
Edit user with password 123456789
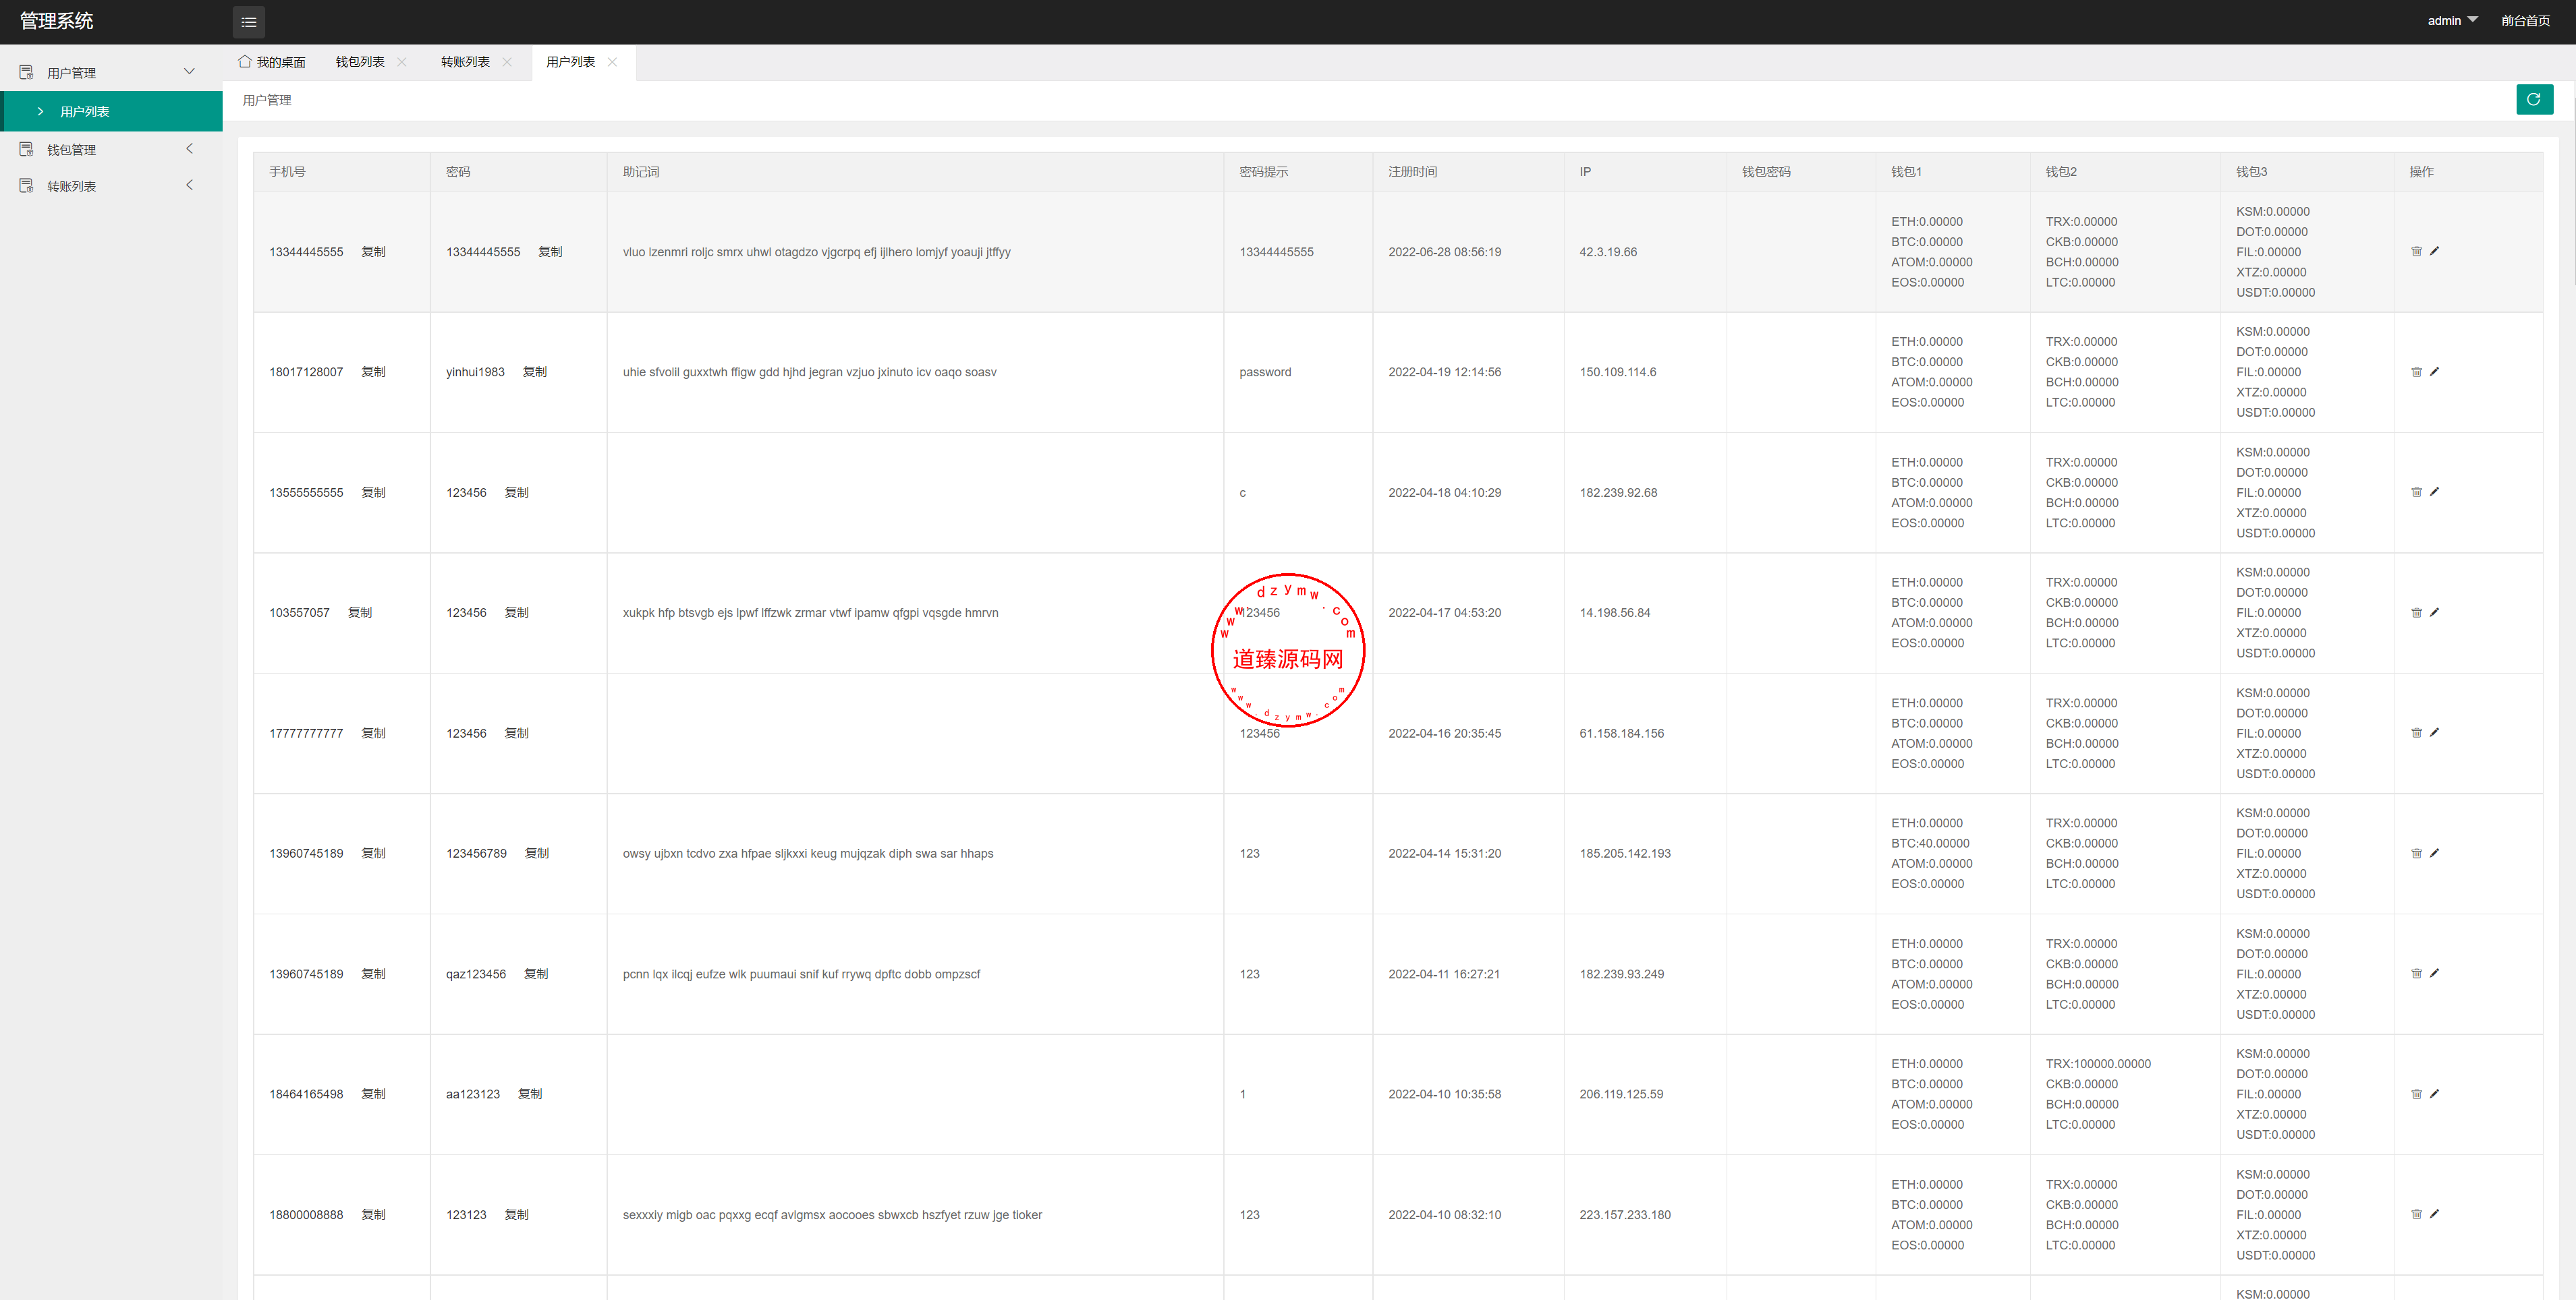click(2434, 854)
